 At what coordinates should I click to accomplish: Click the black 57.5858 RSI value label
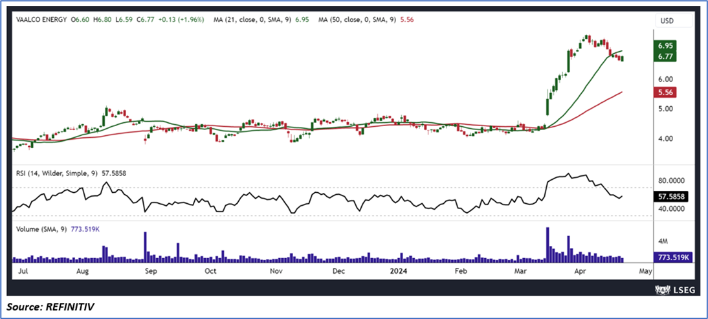point(670,197)
